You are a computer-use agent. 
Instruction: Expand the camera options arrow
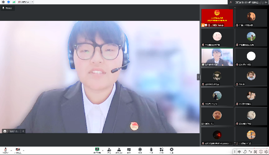(x=24, y=150)
